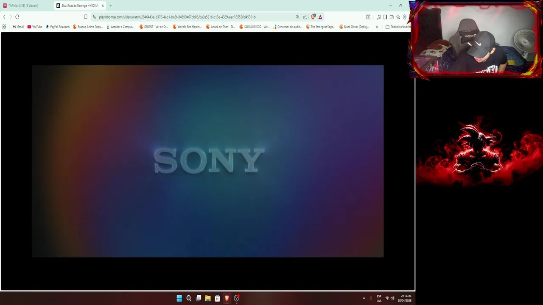
Task: Open the Leo AI sparkle icon
Action: pyautogui.click(x=398, y=17)
